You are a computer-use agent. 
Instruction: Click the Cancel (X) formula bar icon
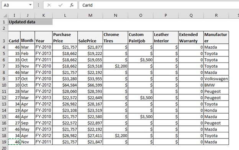tap(49, 5)
